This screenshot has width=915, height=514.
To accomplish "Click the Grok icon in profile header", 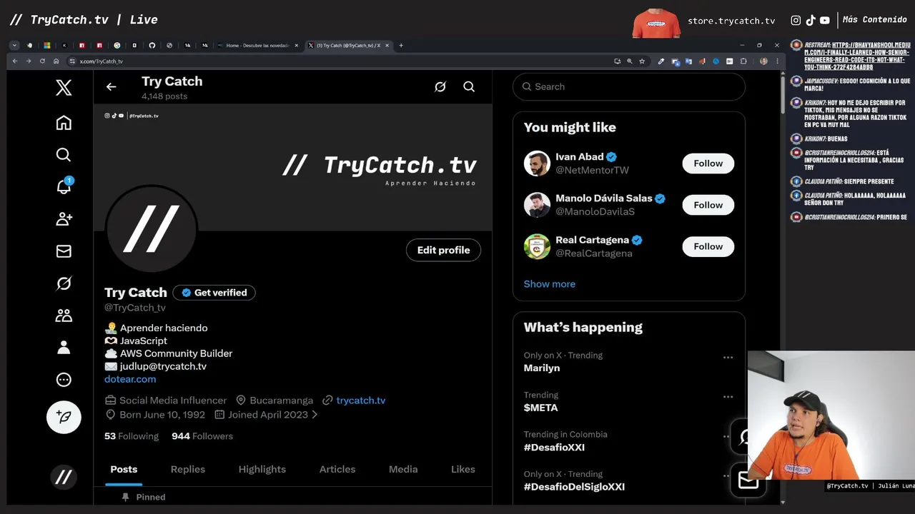I will (x=440, y=86).
